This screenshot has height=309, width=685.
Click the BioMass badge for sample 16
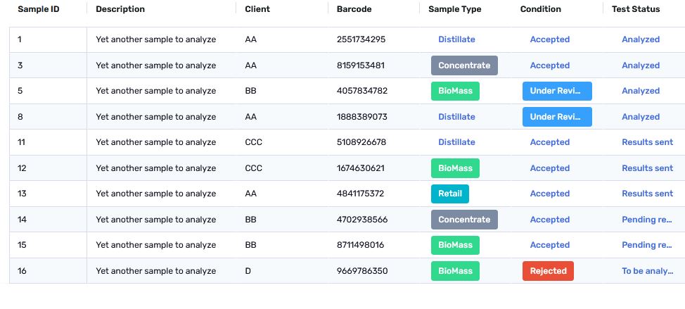pos(455,271)
